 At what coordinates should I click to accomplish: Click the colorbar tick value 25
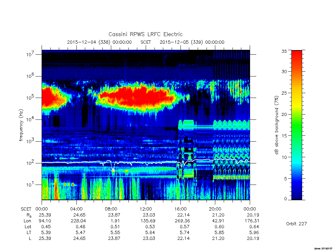tap(284, 93)
